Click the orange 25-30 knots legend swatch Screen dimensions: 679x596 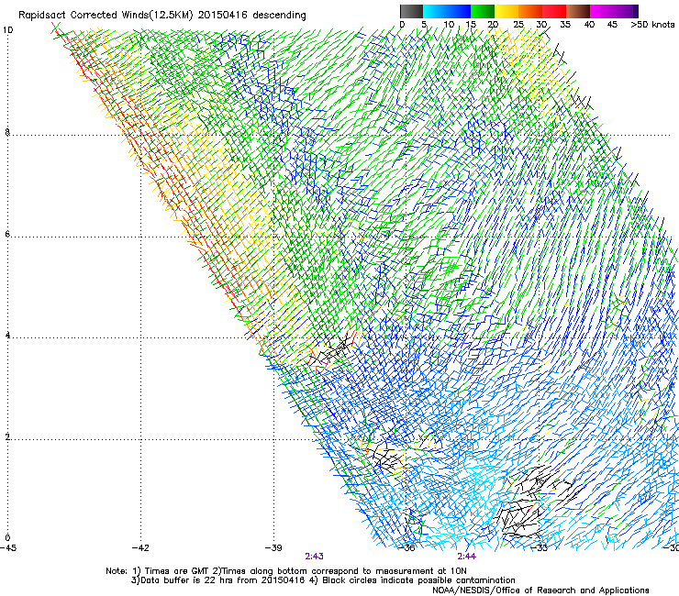pos(530,11)
